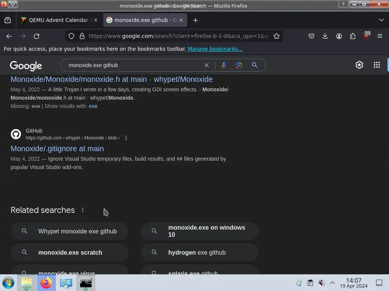Expand the list all tabs chevron
The image size is (389, 291).
tap(381, 20)
